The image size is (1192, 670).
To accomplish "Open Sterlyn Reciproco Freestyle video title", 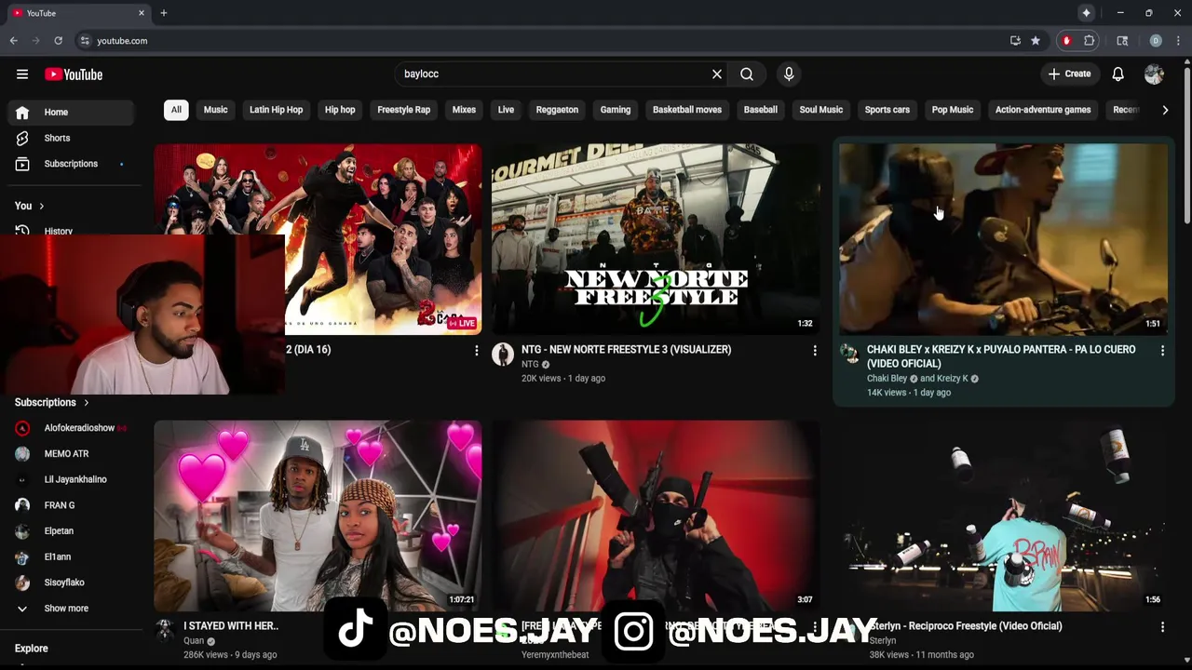I will [966, 626].
